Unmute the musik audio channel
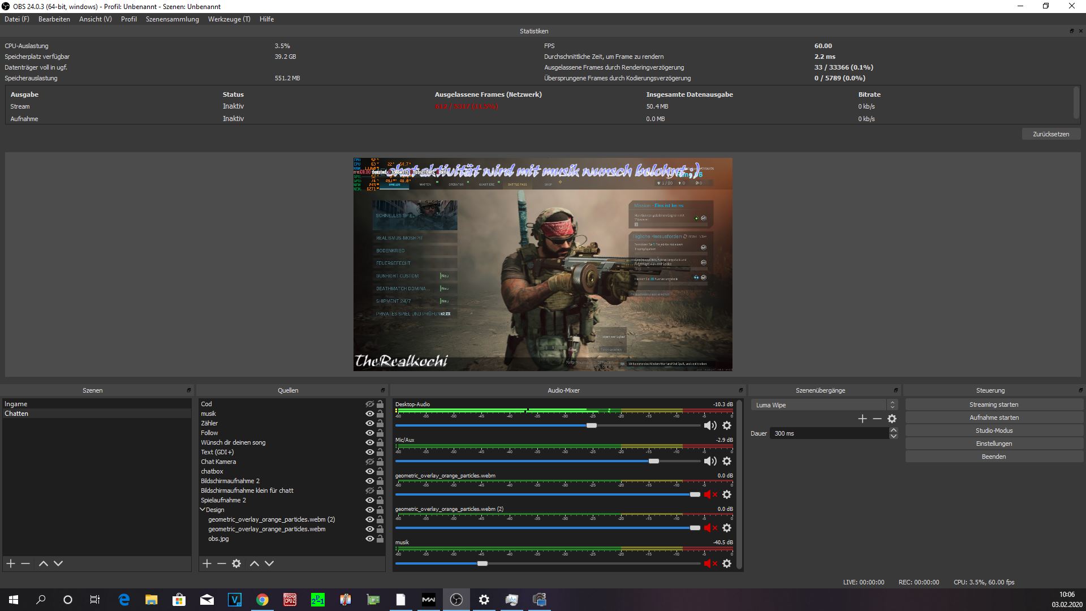 coord(709,563)
